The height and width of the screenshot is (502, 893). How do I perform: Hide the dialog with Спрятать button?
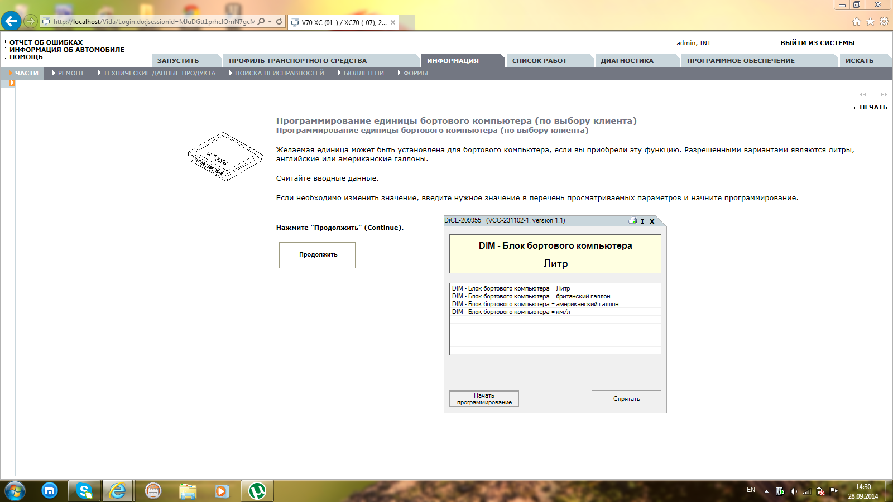[626, 399]
